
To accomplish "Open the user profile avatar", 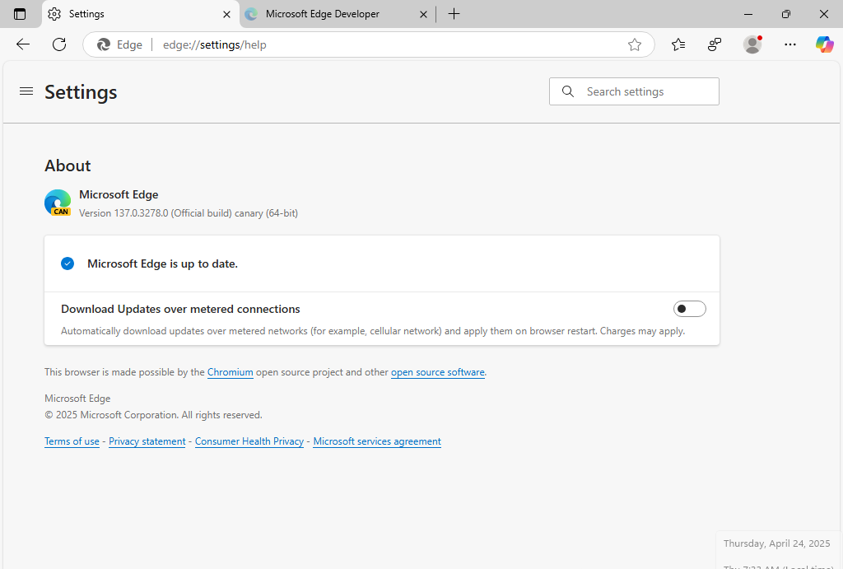I will point(752,44).
